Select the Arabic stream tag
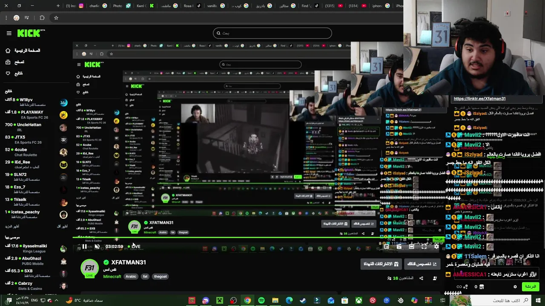Image resolution: width=545 pixels, height=306 pixels. point(131,276)
